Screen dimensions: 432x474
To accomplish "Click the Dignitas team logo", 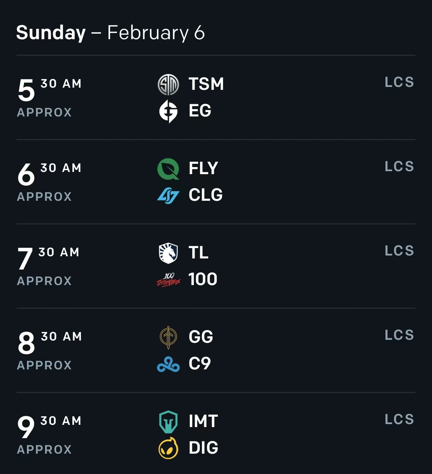I will click(168, 448).
